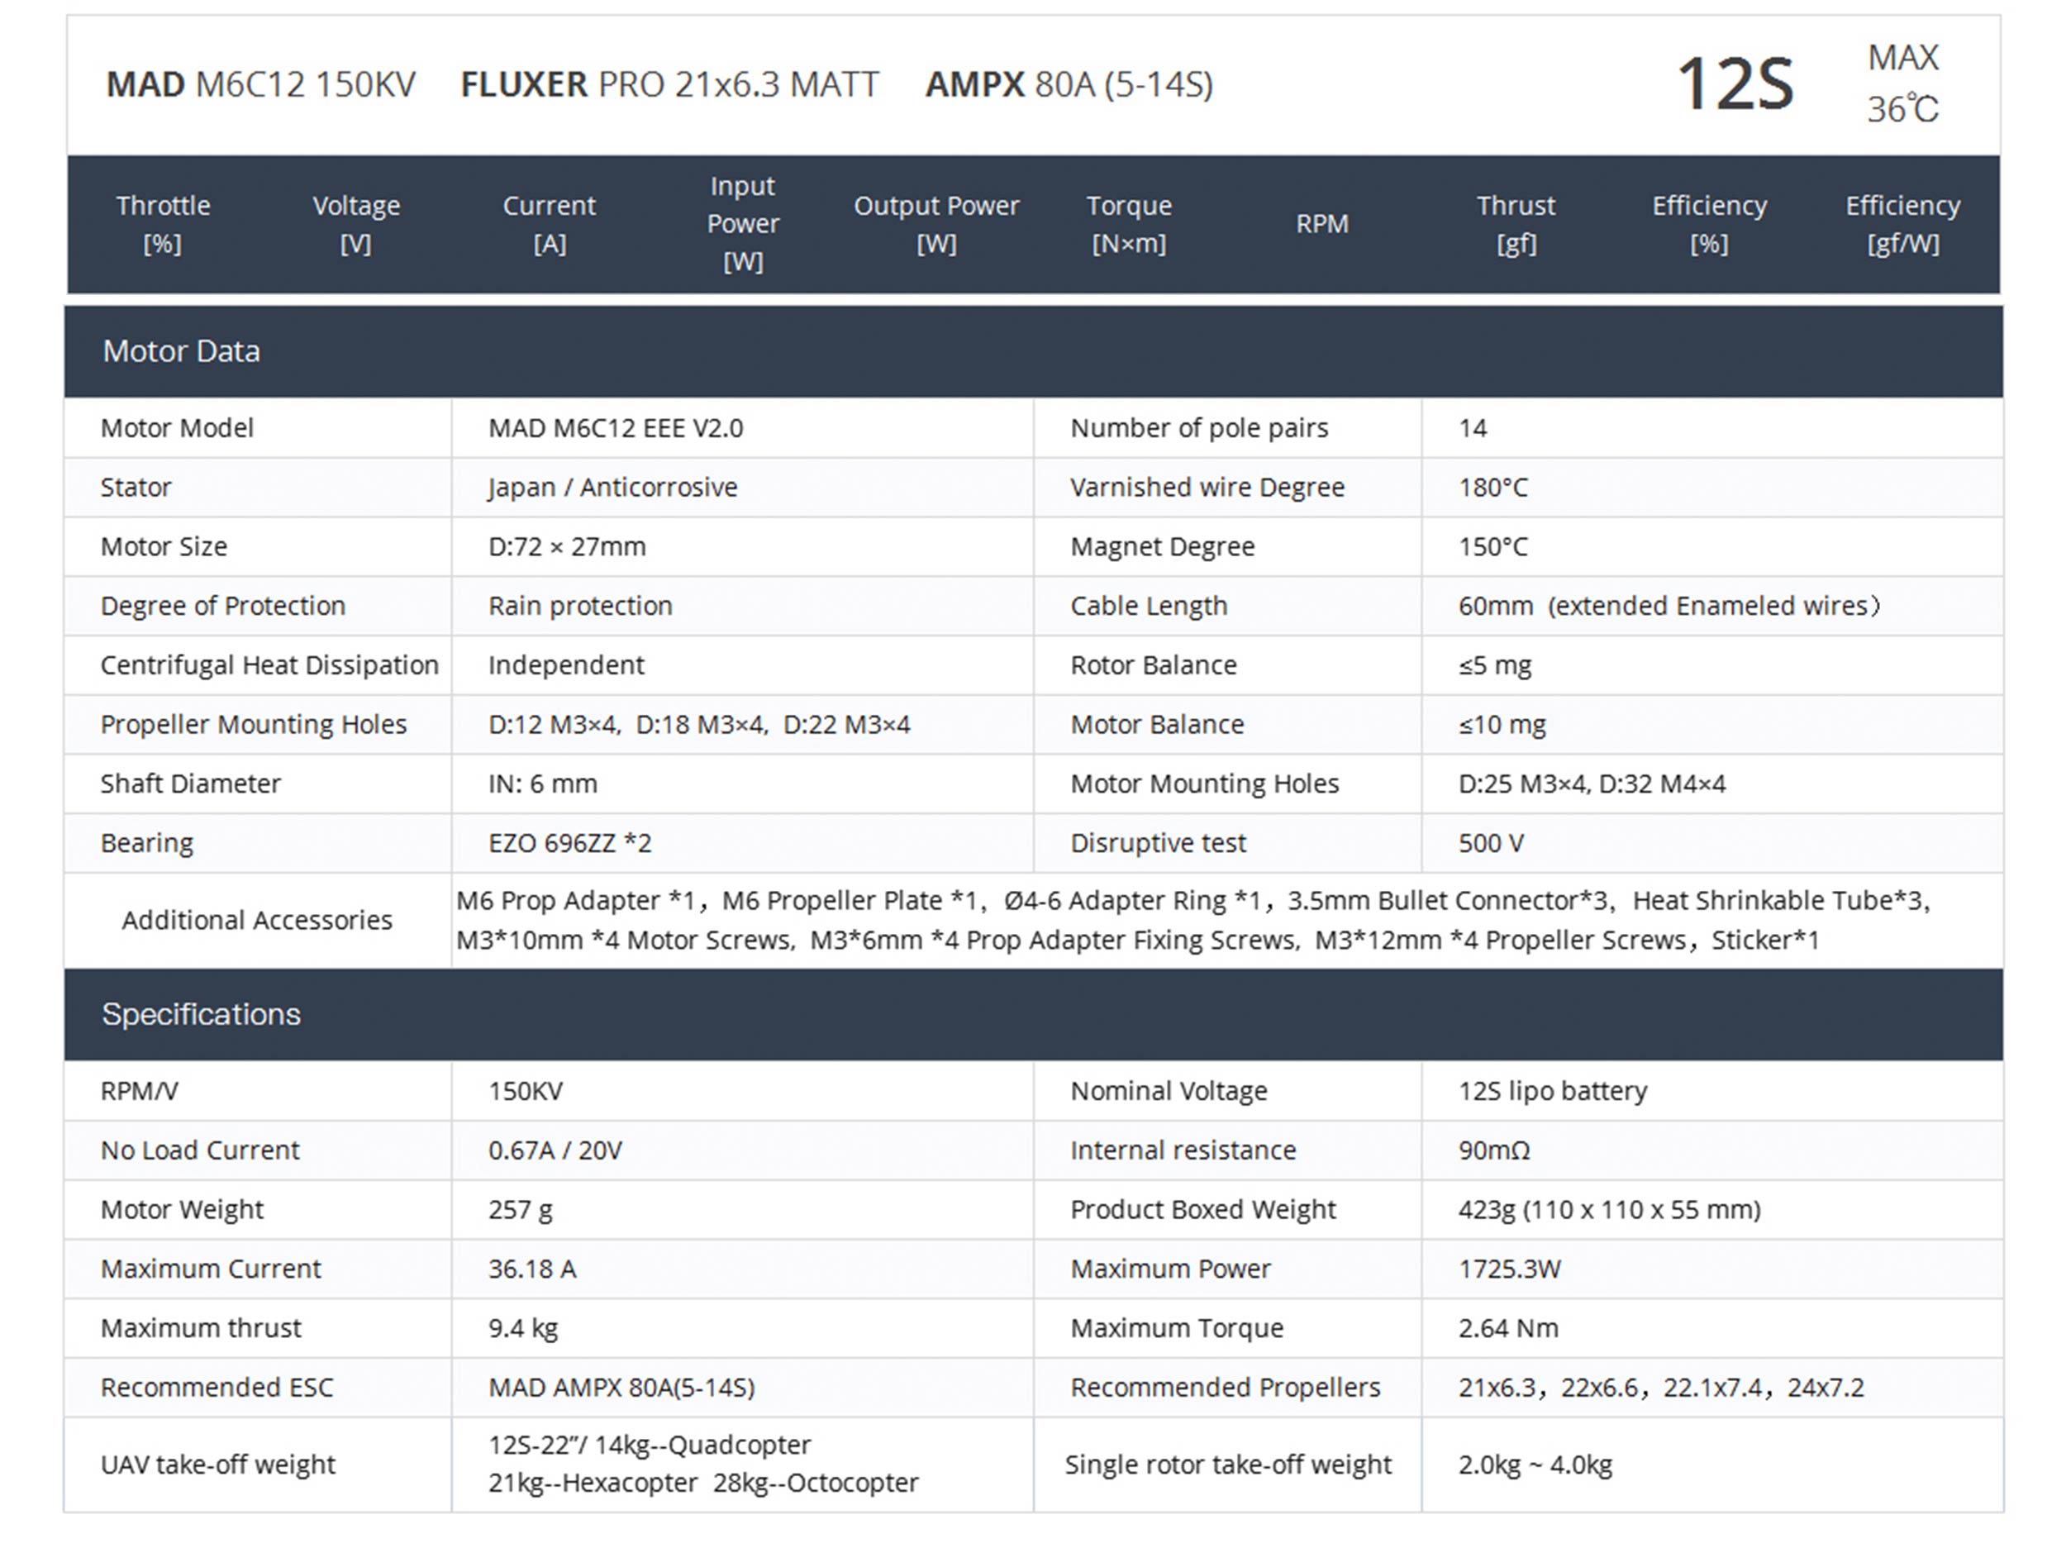Click the Maximum Power value 1725.3W

[x=1509, y=1269]
